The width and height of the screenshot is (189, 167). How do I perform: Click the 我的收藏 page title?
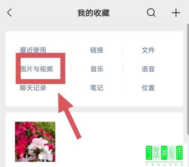(93, 13)
